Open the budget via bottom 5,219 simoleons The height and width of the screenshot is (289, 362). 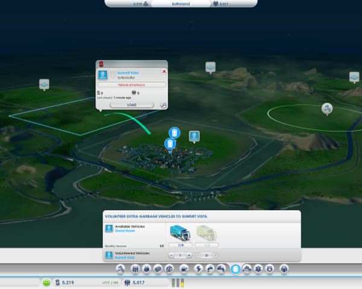(x=68, y=283)
